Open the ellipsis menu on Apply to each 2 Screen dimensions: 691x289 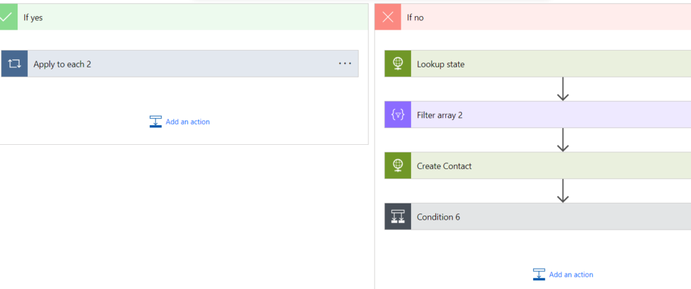pos(345,63)
